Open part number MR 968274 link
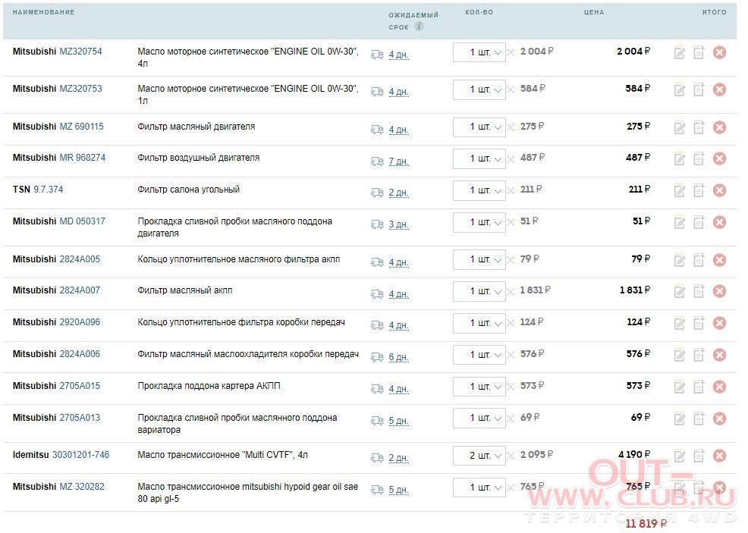Image resolution: width=748 pixels, height=533 pixels. [82, 158]
